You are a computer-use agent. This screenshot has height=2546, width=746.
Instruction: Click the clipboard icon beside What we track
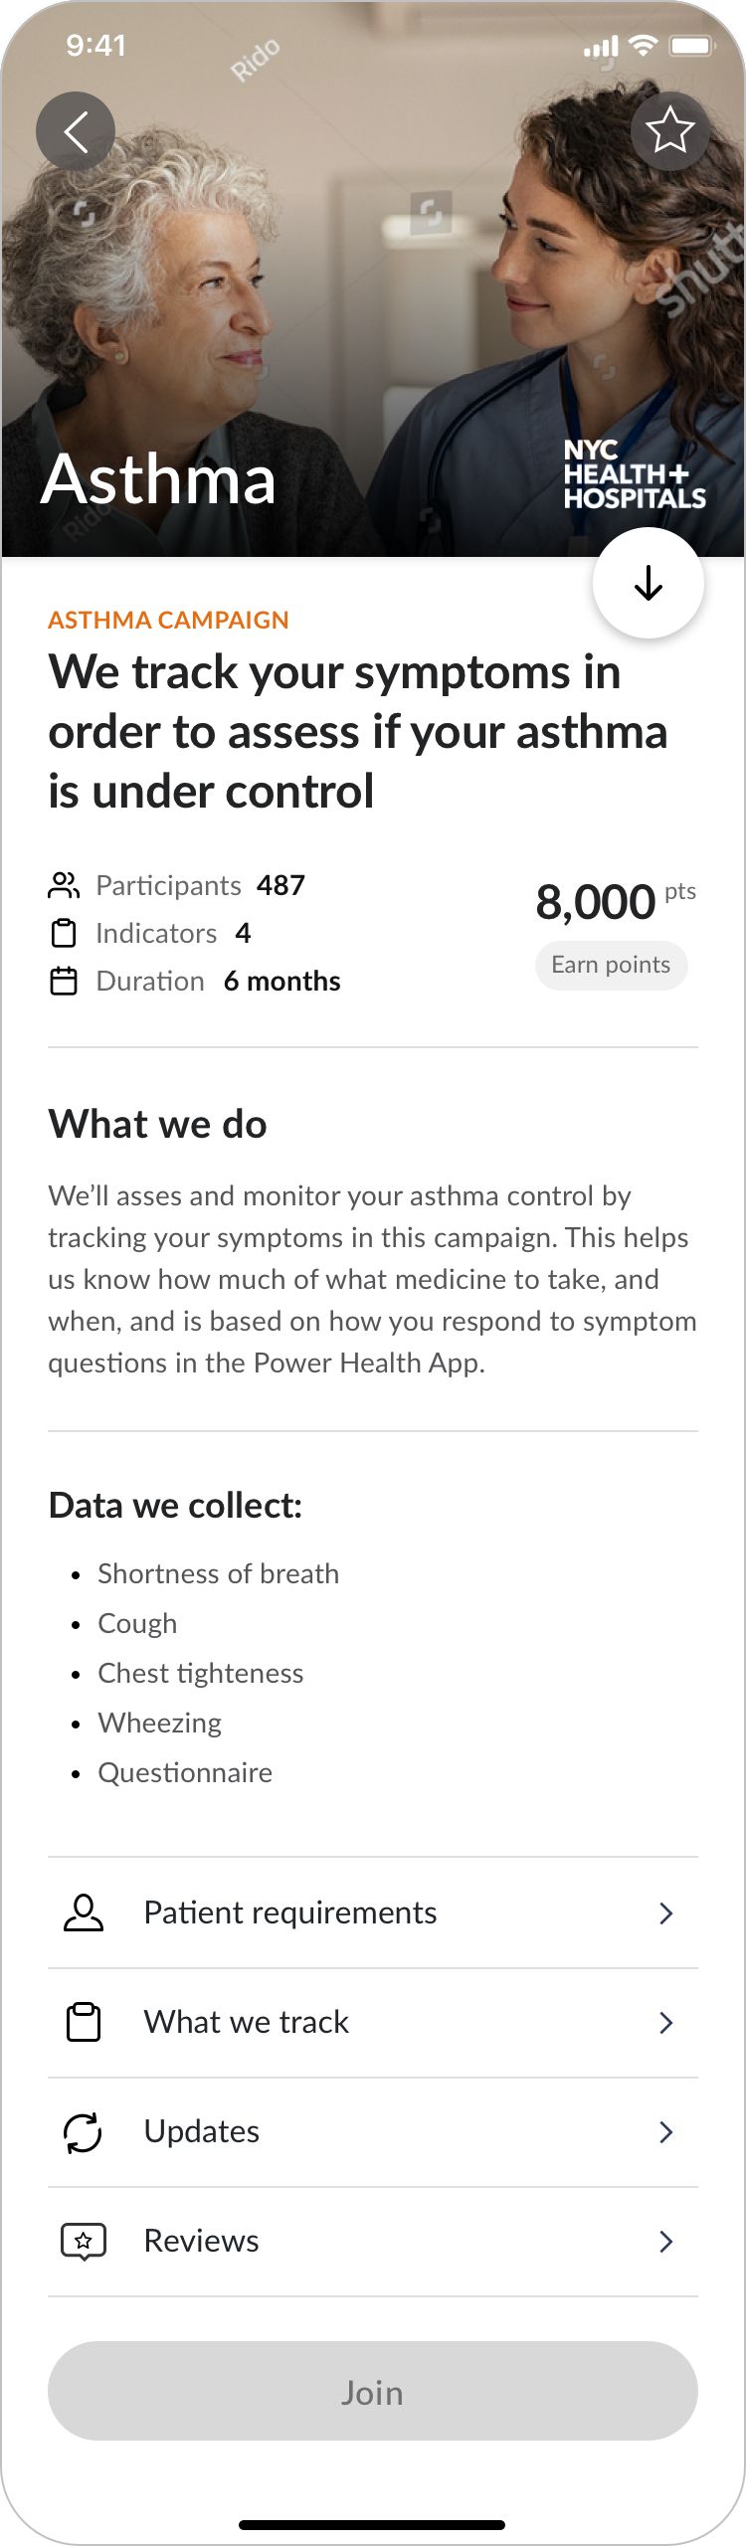82,2021
